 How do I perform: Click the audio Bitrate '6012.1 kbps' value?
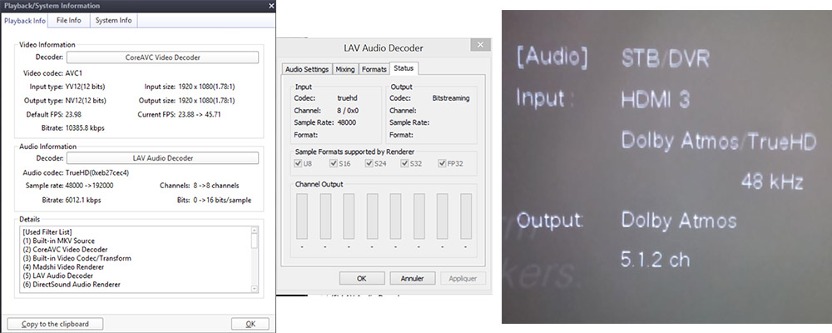83,201
